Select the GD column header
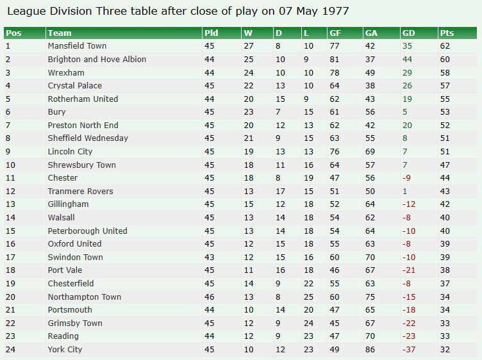The width and height of the screenshot is (482, 360). [x=410, y=33]
